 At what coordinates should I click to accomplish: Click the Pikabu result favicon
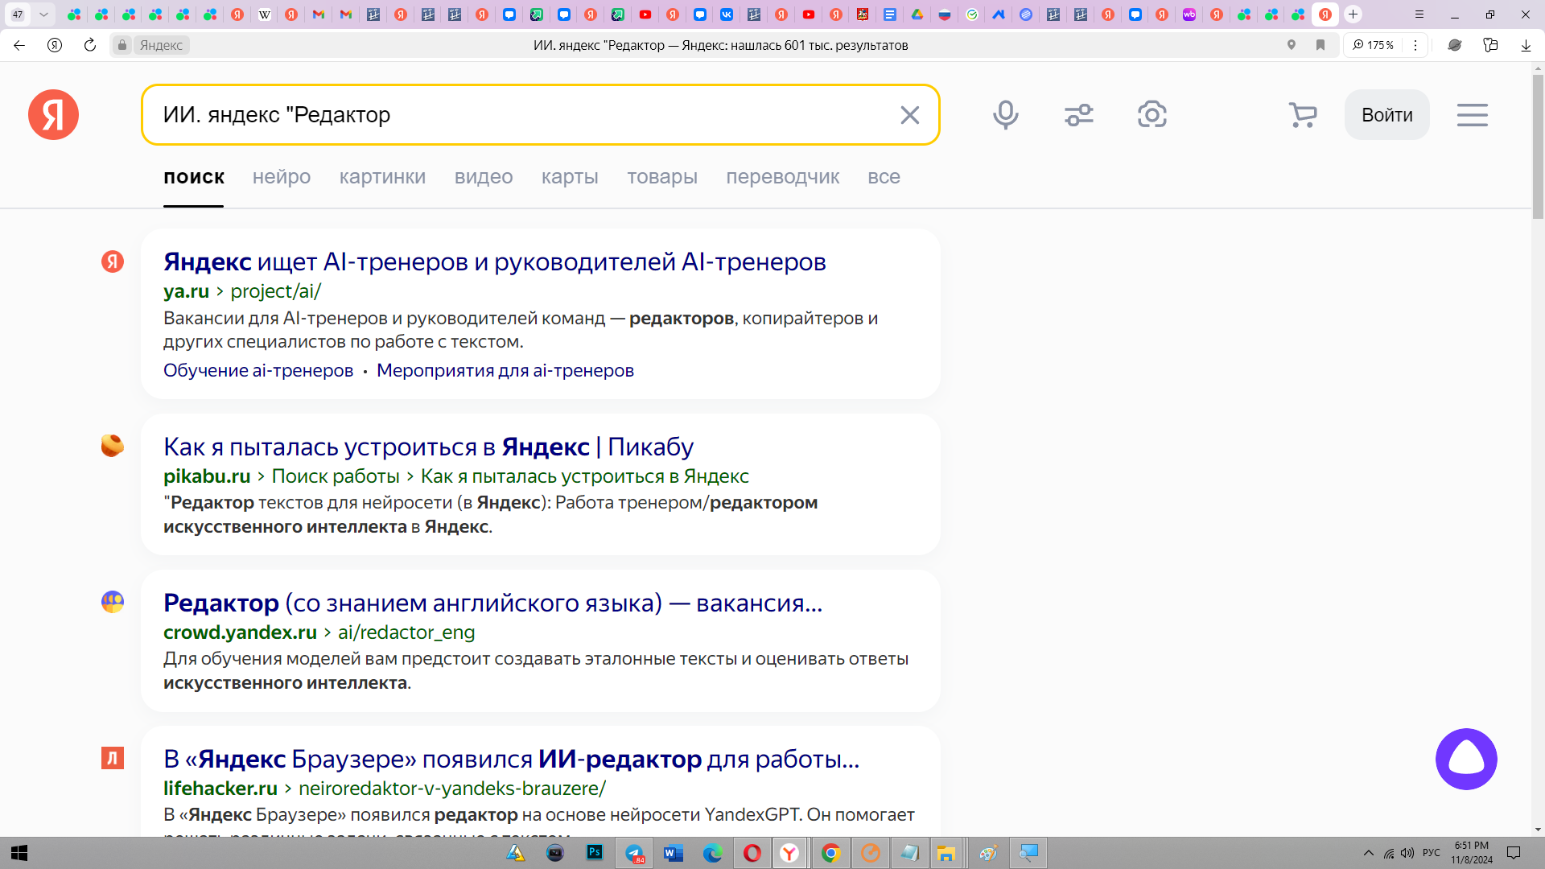coord(113,446)
